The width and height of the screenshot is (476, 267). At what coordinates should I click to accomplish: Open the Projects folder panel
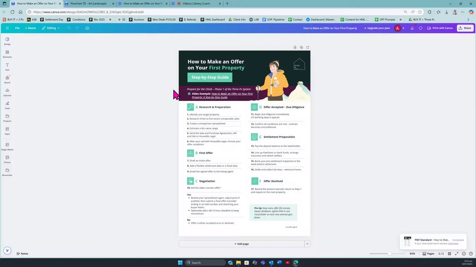tap(7, 118)
